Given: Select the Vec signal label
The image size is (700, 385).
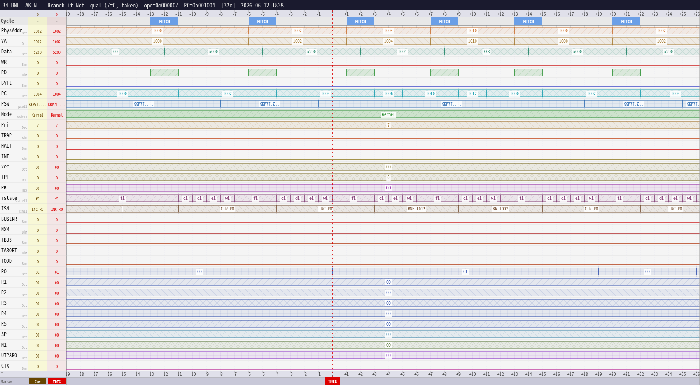Looking at the screenshot, I should [5, 167].
